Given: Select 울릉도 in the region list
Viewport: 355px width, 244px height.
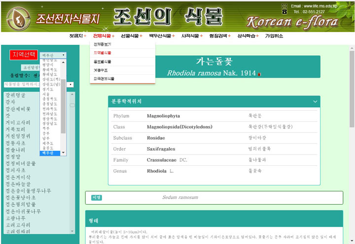Looking at the screenshot, I should (x=48, y=148).
